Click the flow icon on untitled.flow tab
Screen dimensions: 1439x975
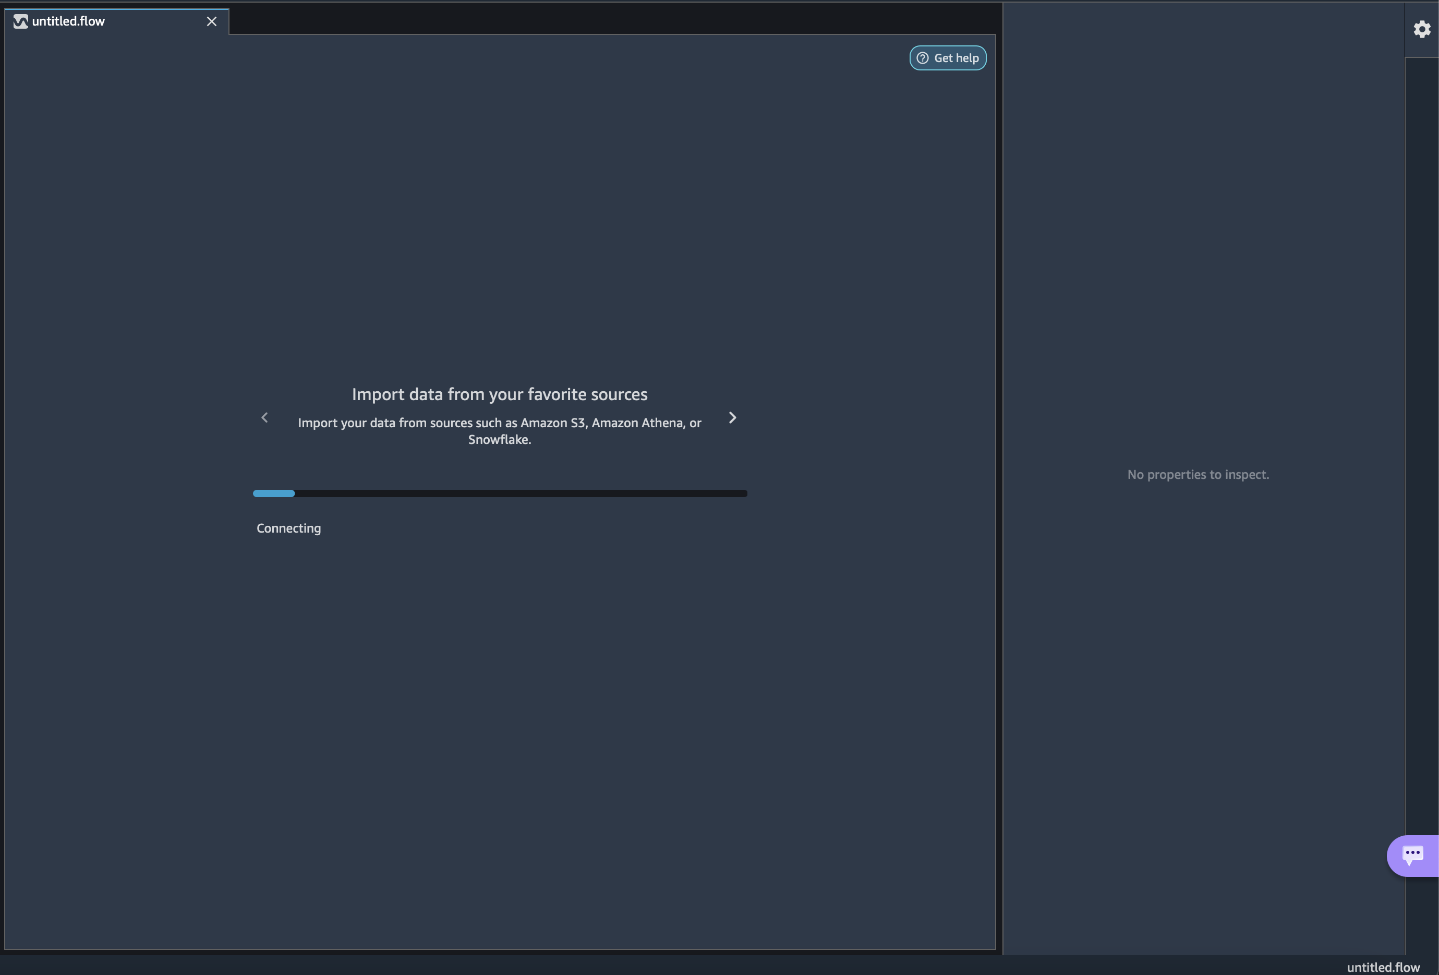(x=20, y=22)
